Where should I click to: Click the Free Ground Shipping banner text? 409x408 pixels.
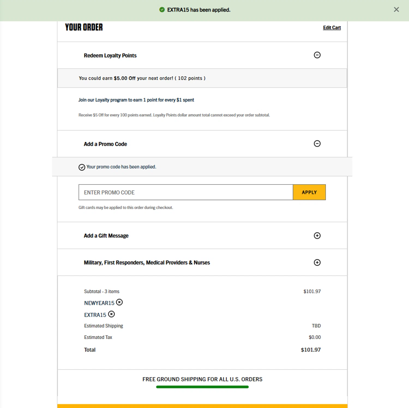click(x=202, y=379)
